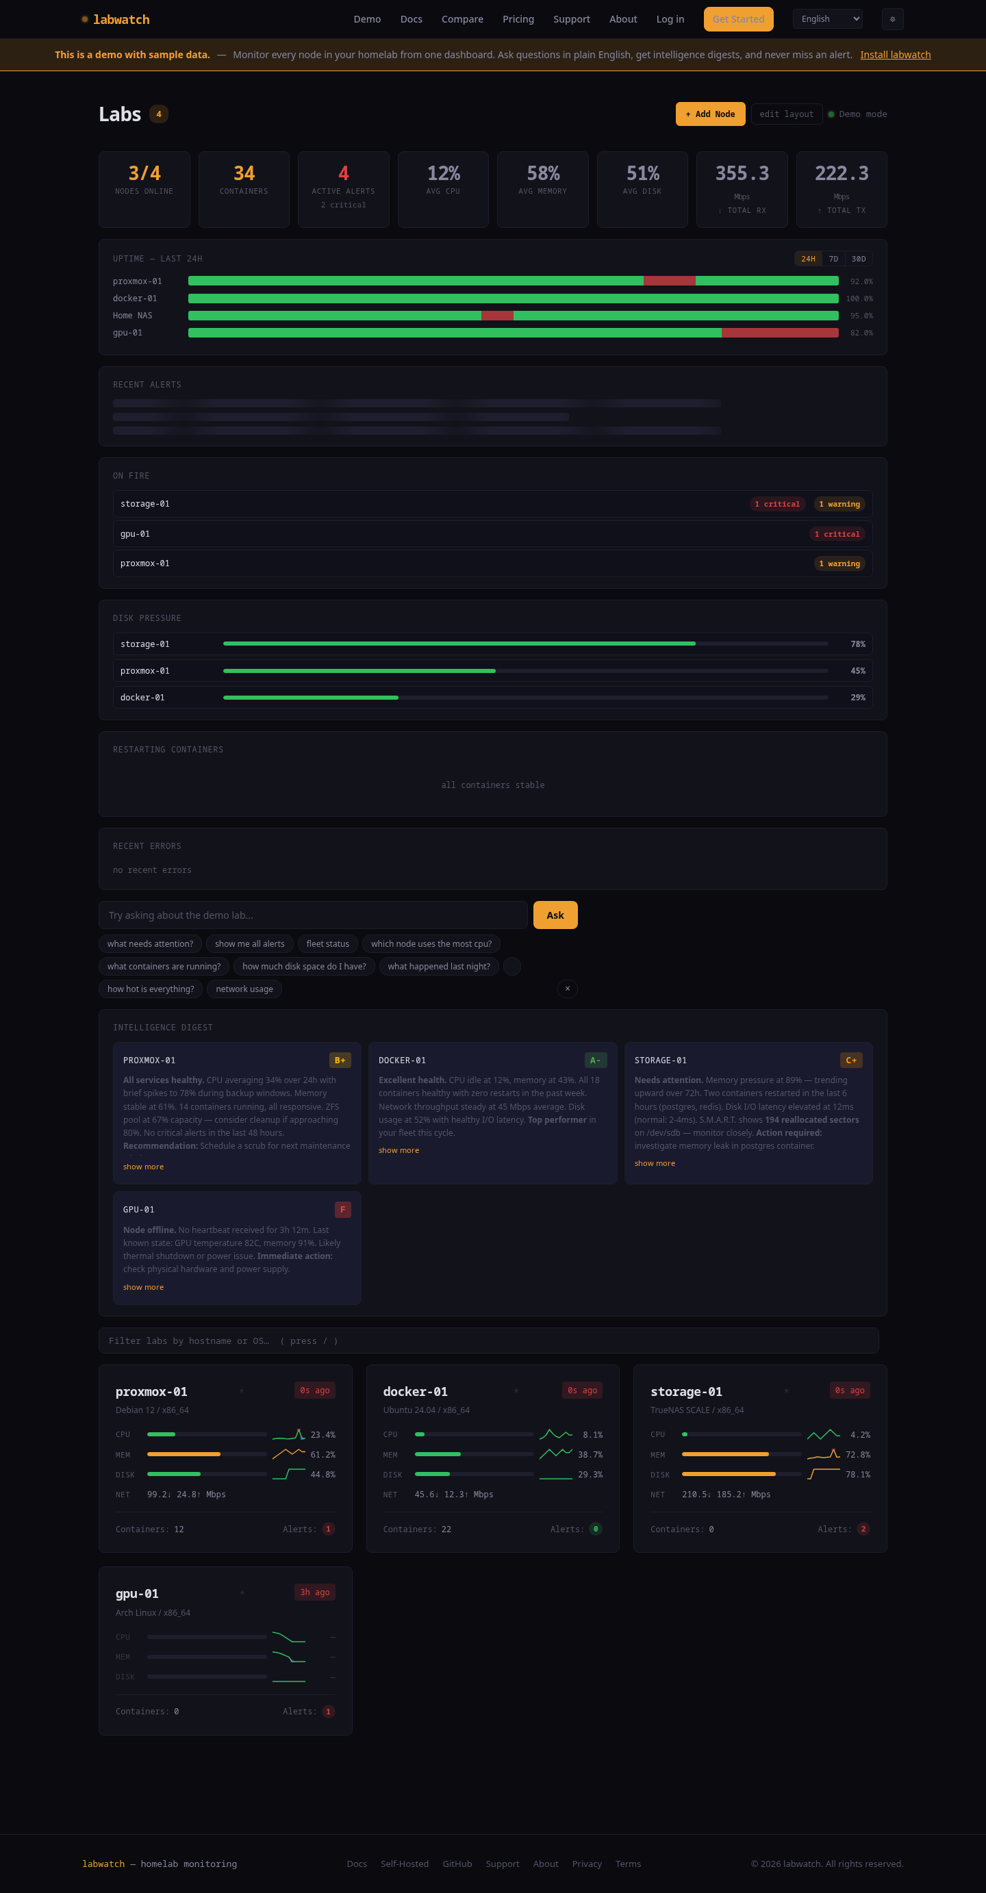This screenshot has height=1893, width=986.
Task: Click the MEM sparkline on the docker-01 card
Action: click(555, 1453)
